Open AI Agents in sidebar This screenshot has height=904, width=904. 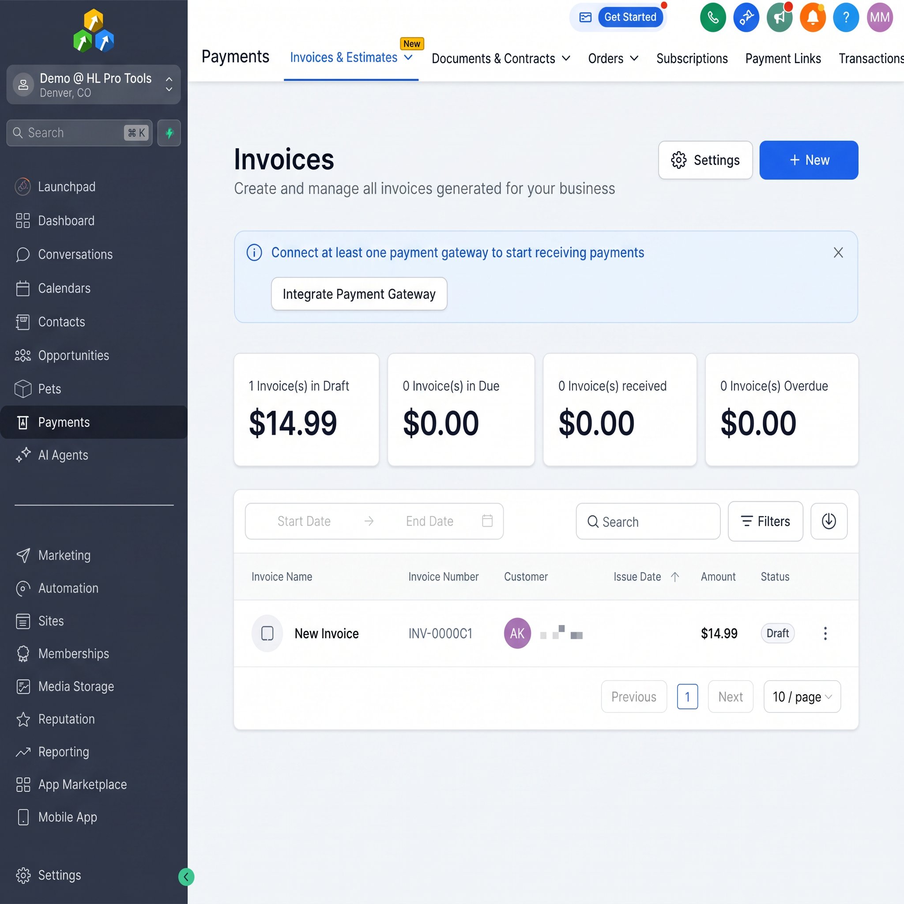[52, 455]
